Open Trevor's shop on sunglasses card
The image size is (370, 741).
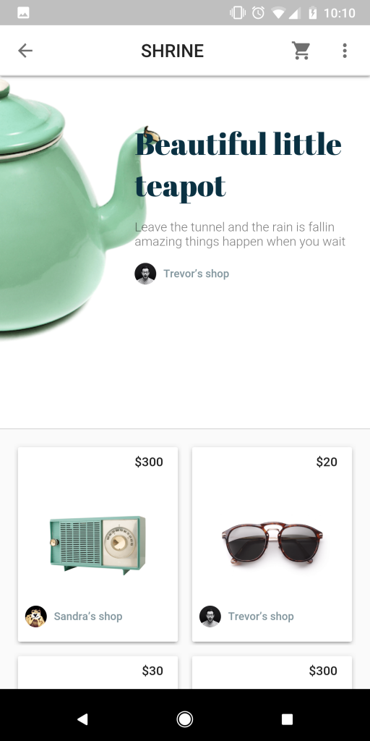(261, 617)
